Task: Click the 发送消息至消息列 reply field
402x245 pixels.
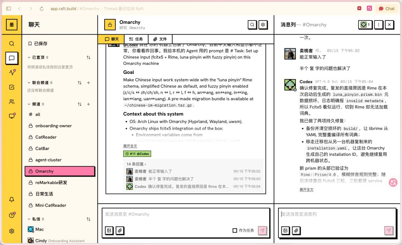Action: [337, 214]
